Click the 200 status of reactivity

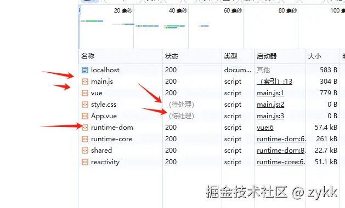171,162
